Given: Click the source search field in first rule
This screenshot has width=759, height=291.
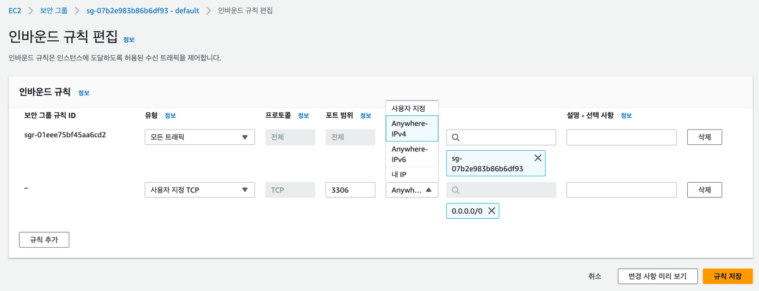Looking at the screenshot, I should 501,137.
